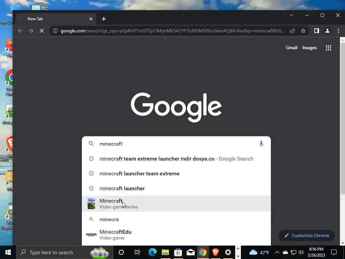Open a new tab with plus button
Screen dimensions: 345x259
point(104,19)
